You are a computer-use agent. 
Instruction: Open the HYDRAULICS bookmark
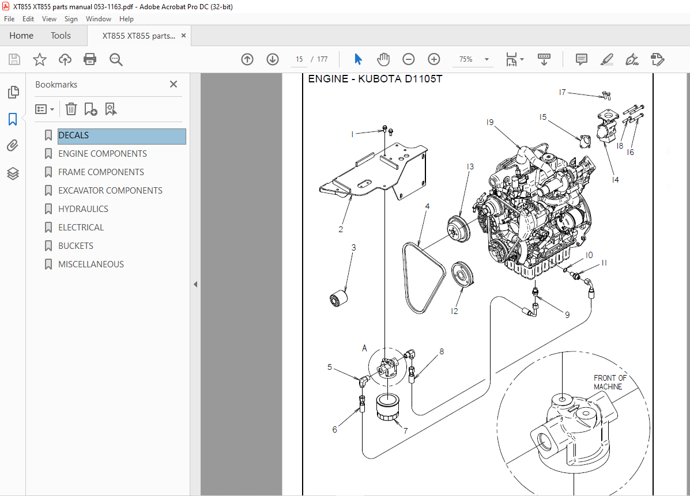(83, 209)
